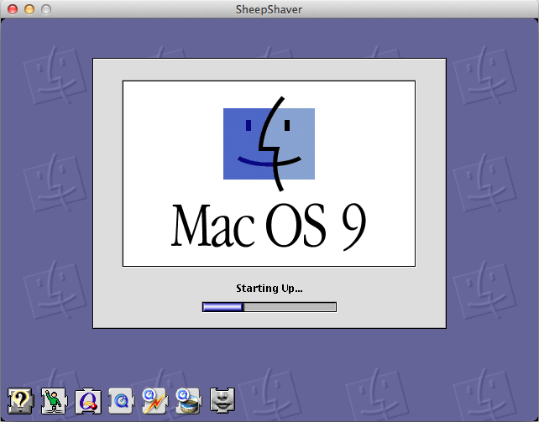Click the Finder face logo on splash
The height and width of the screenshot is (422, 539).
[269, 142]
